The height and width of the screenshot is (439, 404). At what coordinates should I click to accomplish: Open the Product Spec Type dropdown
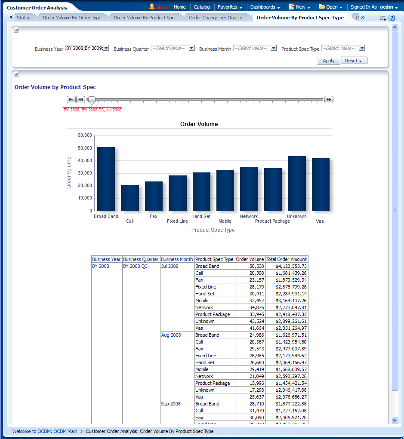(x=362, y=49)
